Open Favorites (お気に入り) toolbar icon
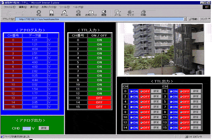The image size is (212, 140). click(91, 12)
